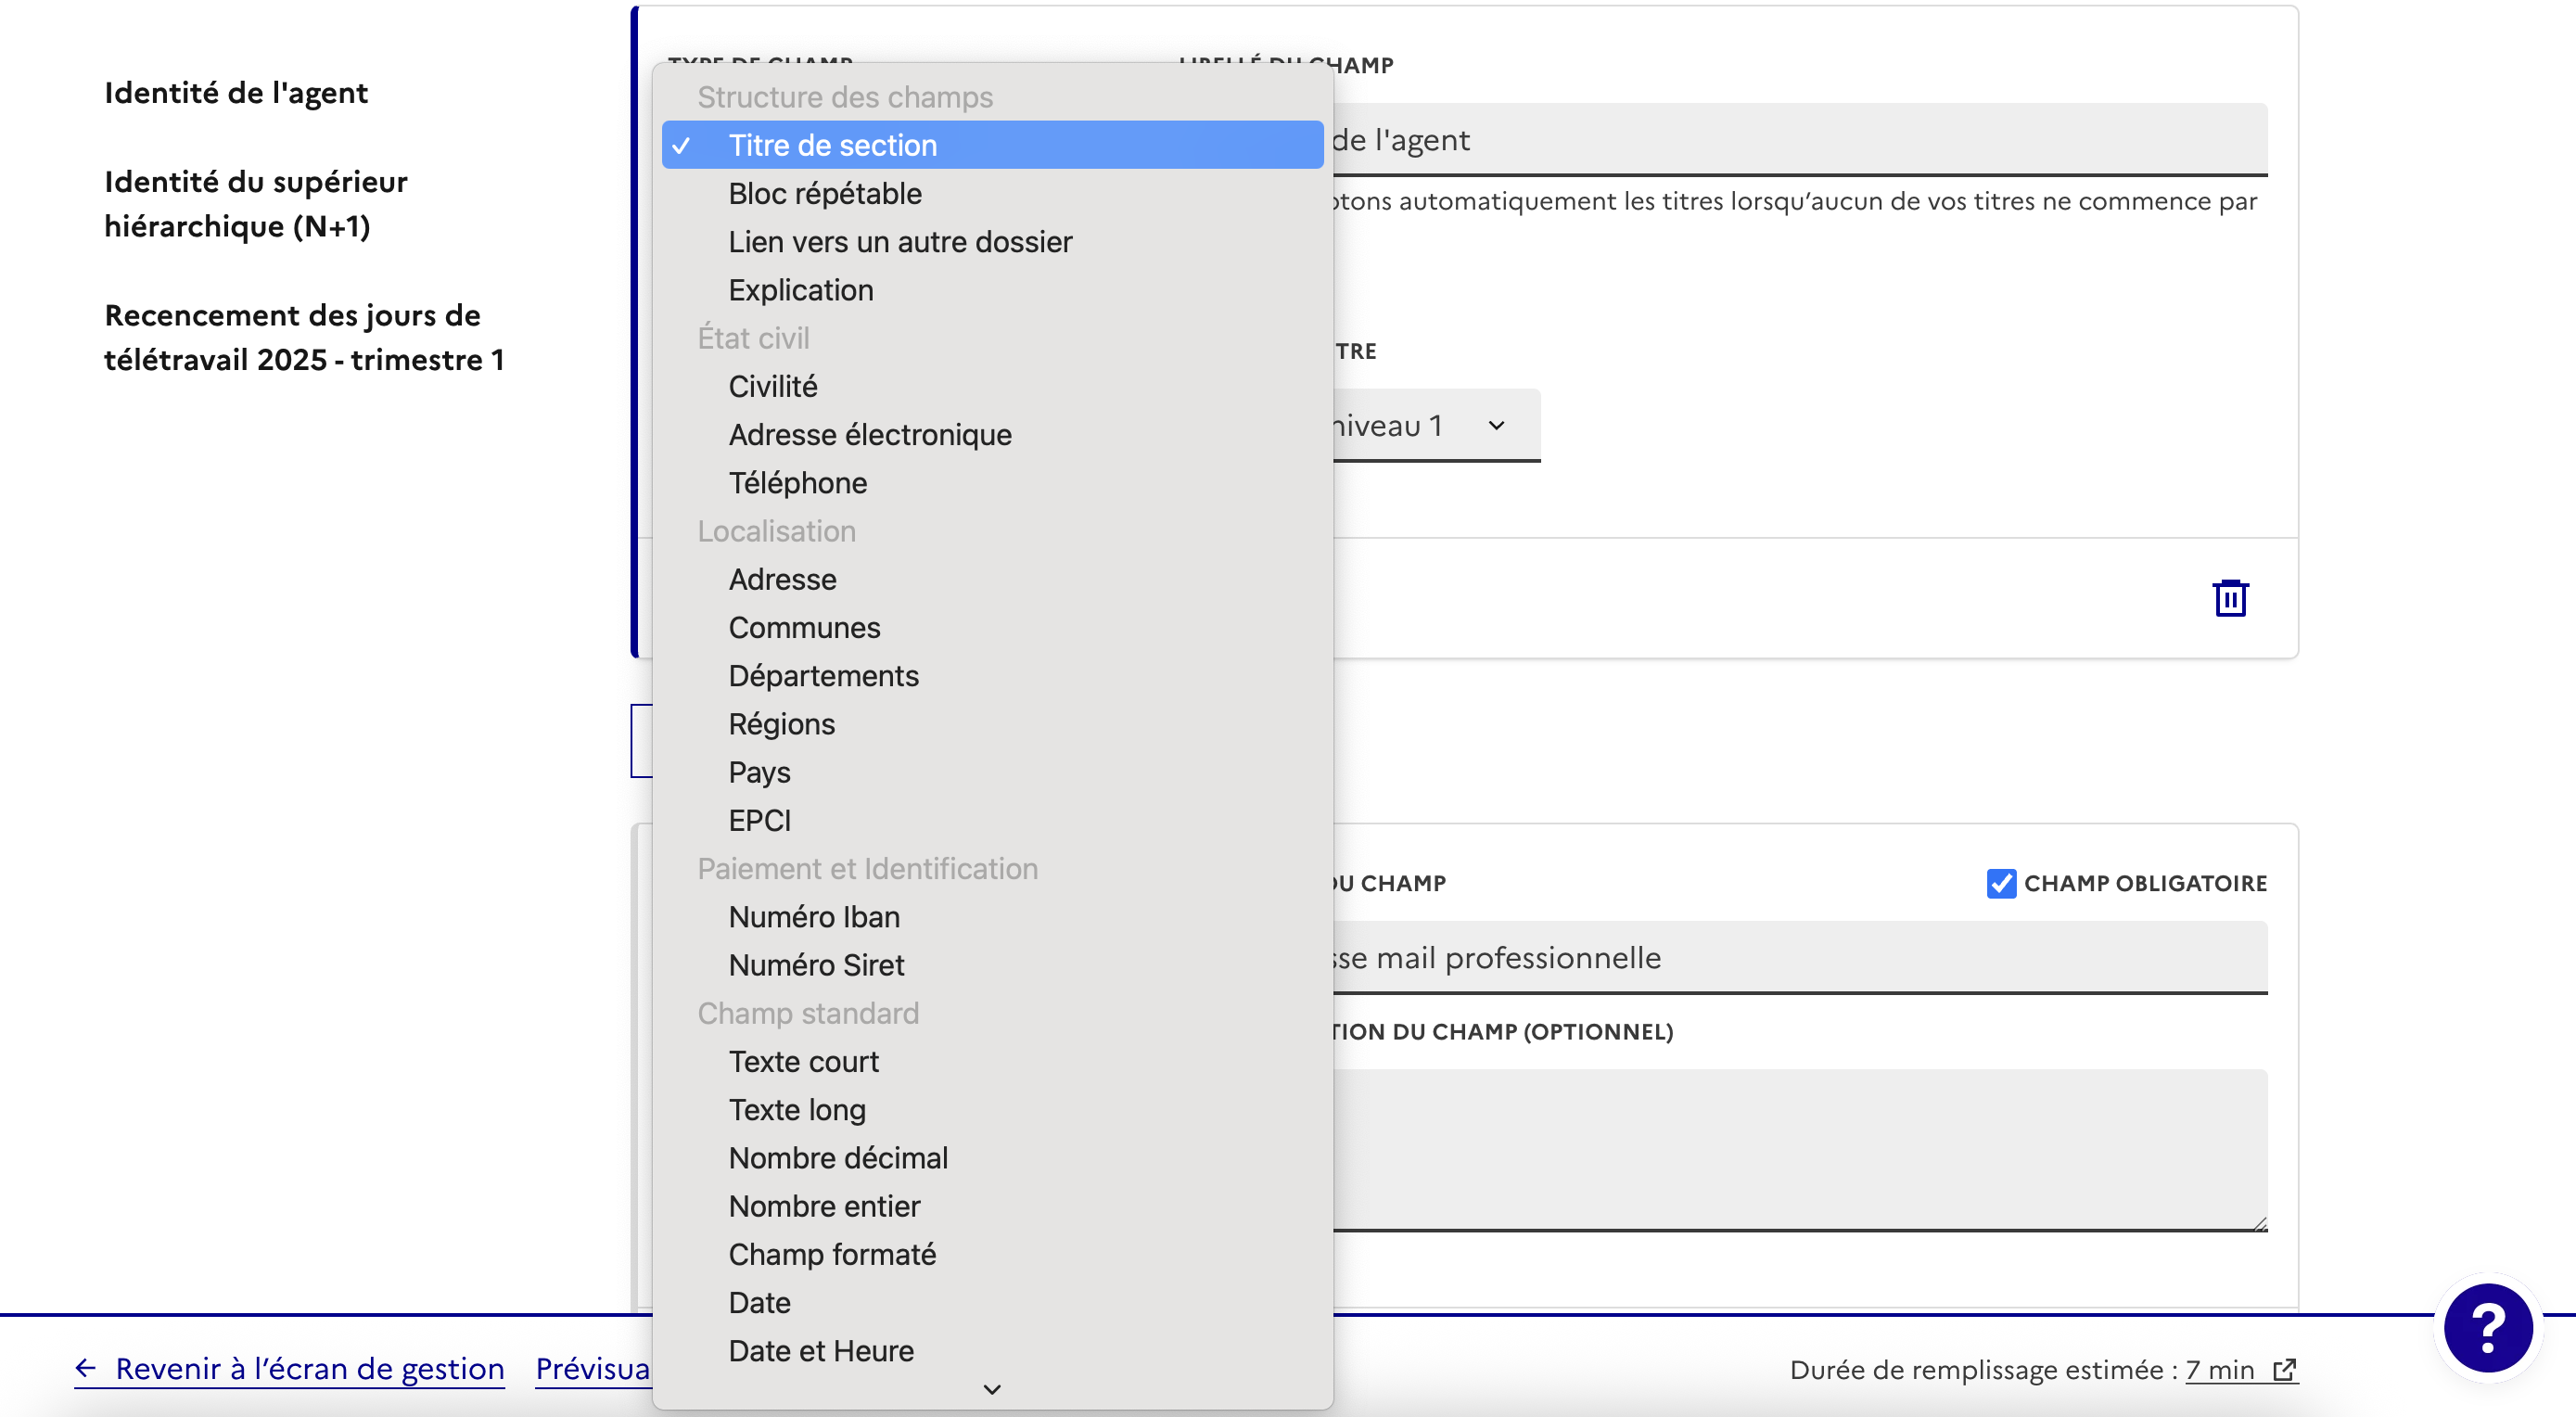The width and height of the screenshot is (2576, 1417).
Task: Click the external link icon beside 7 min
Action: (x=2284, y=1369)
